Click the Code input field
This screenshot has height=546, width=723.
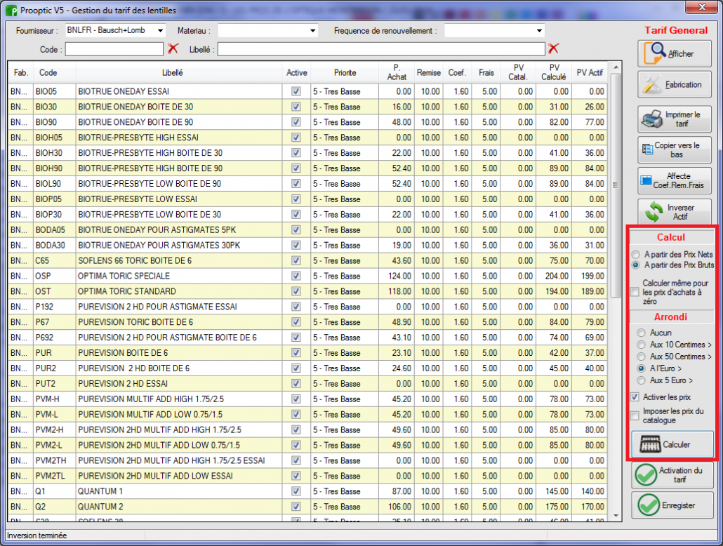click(114, 49)
